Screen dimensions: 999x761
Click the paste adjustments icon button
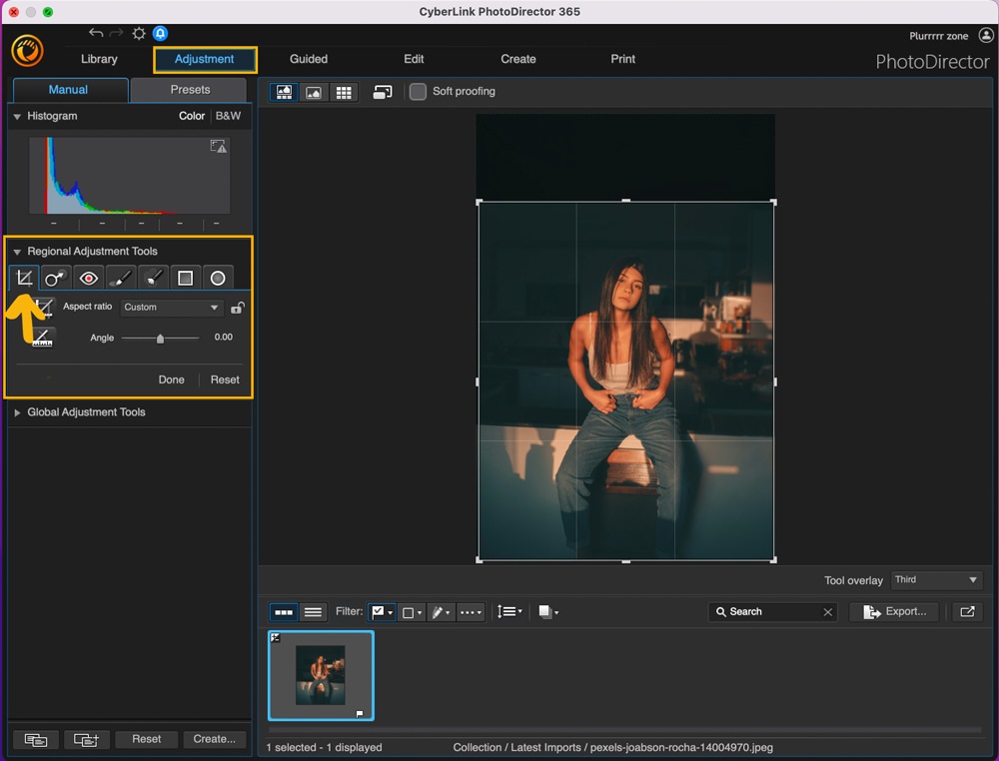[86, 739]
